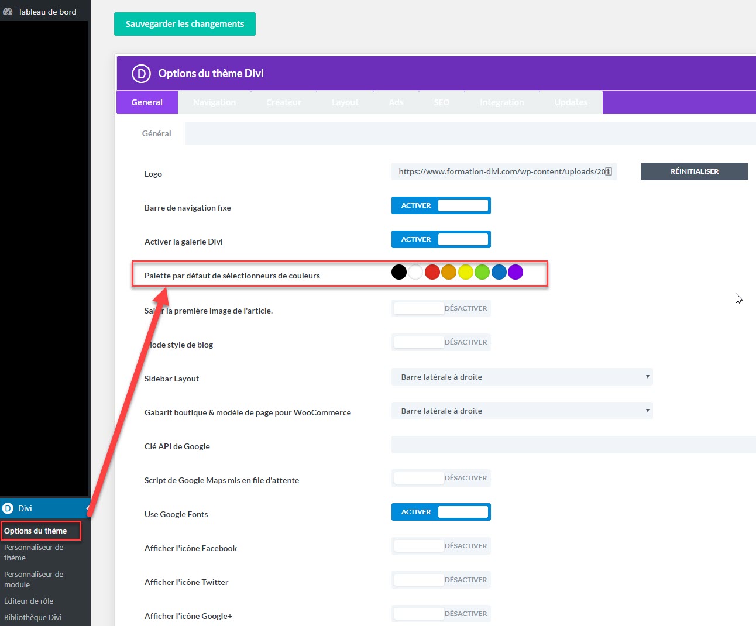Turn off Use Google Fonts switch

point(441,512)
